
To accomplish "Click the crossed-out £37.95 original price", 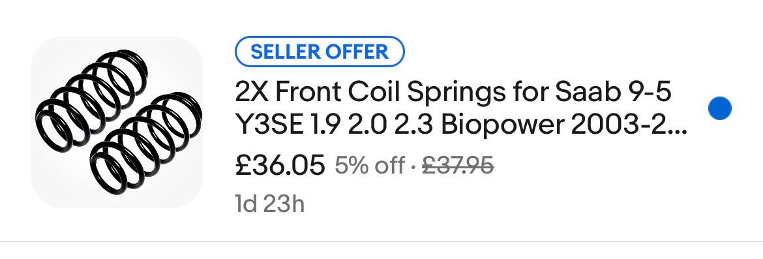I will coord(458,166).
